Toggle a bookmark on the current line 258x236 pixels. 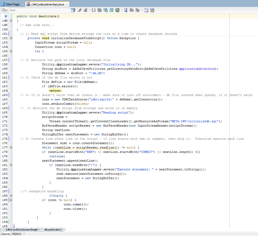pos(126,10)
